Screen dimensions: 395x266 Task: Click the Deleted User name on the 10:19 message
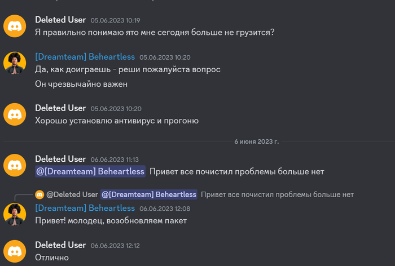click(60, 20)
